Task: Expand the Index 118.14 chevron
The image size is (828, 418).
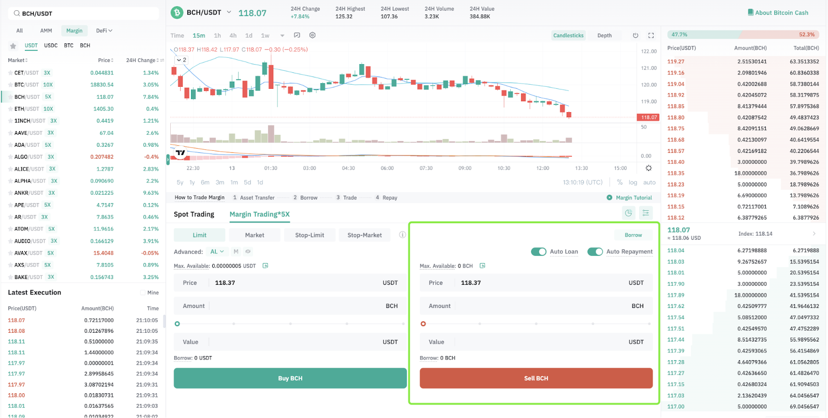Action: pyautogui.click(x=814, y=234)
